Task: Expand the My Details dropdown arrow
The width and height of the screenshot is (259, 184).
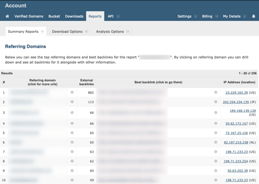Action: (x=245, y=16)
